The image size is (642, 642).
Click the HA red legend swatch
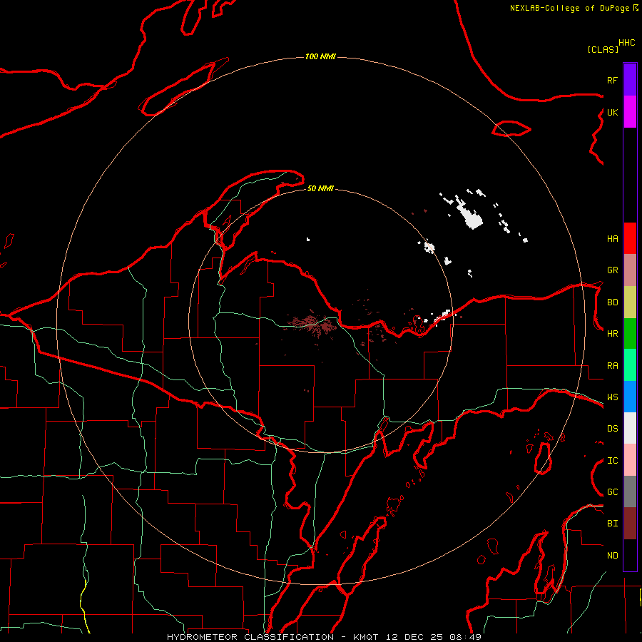(x=630, y=238)
